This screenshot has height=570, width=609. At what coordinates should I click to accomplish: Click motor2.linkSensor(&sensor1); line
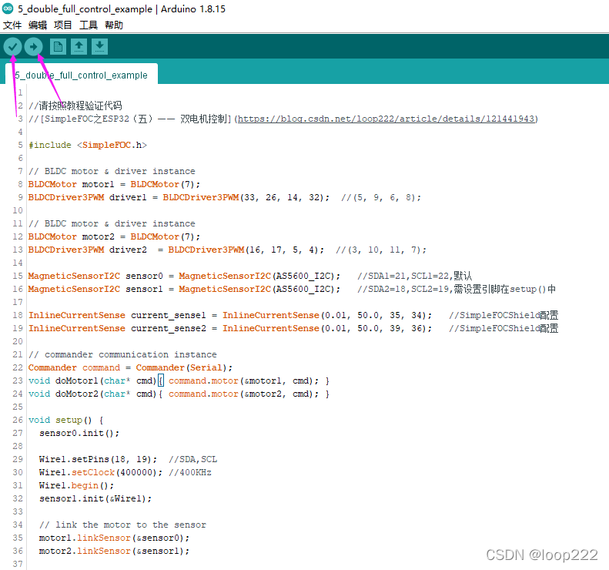(x=114, y=551)
